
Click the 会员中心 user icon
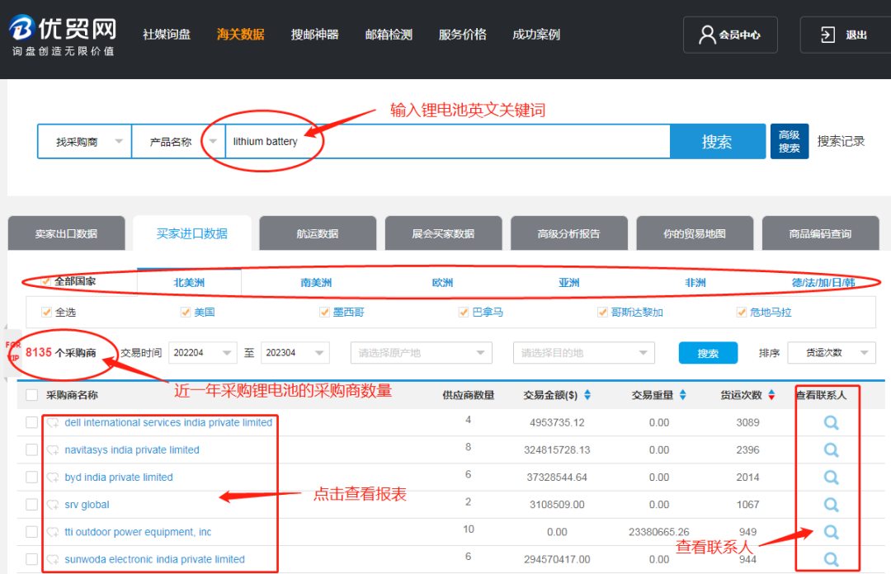[x=707, y=35]
